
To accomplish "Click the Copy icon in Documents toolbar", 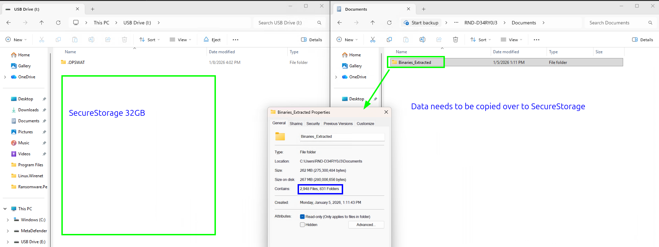I will (389, 40).
